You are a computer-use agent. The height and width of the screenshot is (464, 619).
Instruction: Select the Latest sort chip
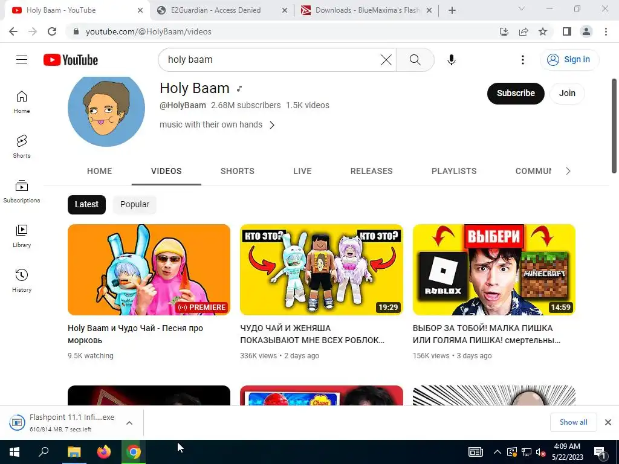(86, 204)
